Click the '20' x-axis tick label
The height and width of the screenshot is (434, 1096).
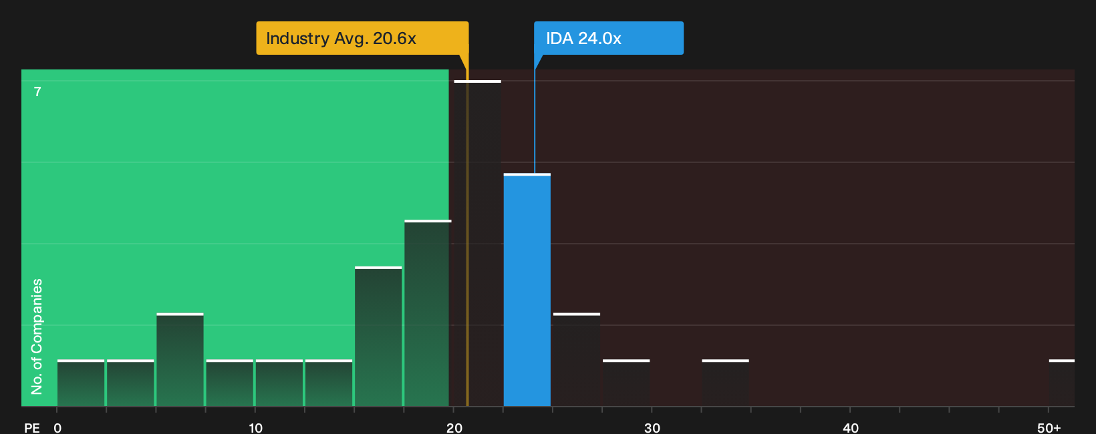point(454,428)
